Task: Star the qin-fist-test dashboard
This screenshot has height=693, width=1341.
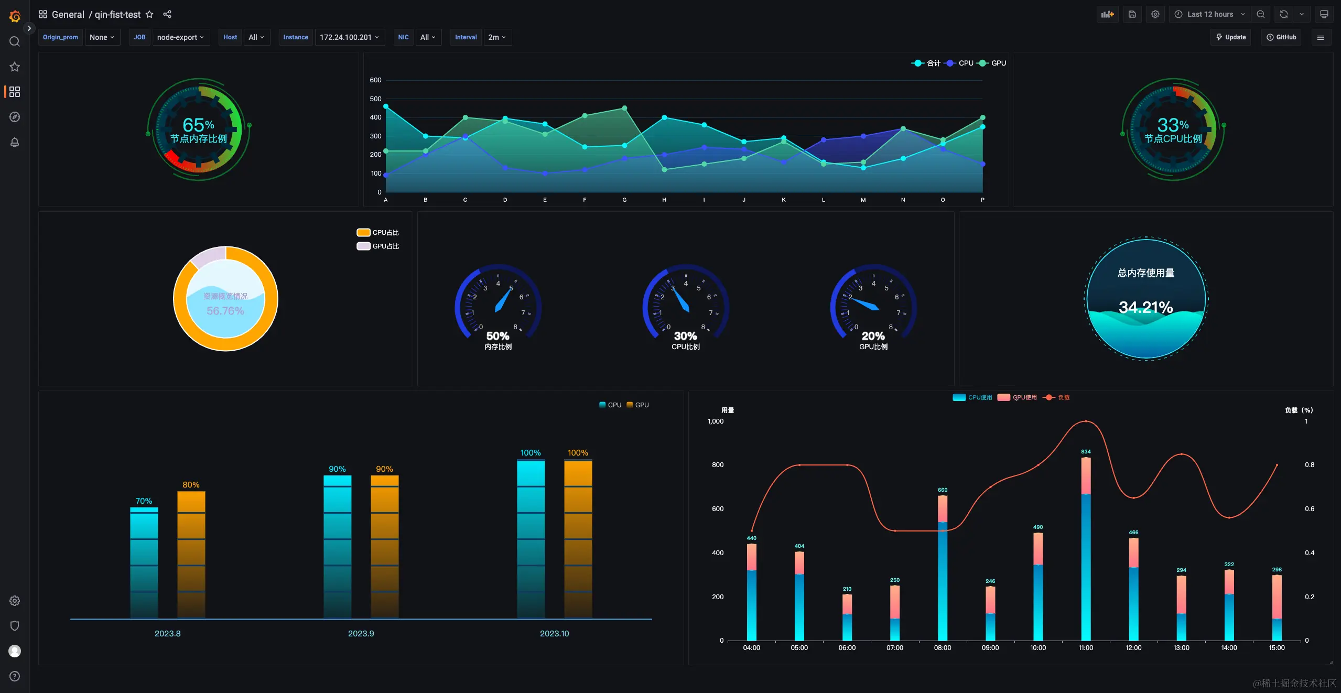Action: [149, 14]
